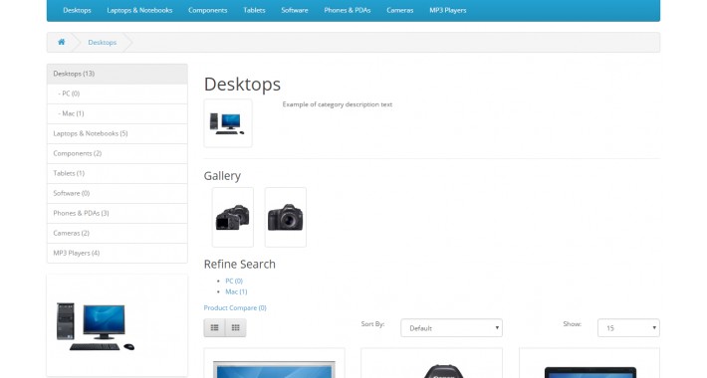Screen dimensions: 707x378
Task: Select Cameras (2) in sidebar
Action: click(118, 234)
